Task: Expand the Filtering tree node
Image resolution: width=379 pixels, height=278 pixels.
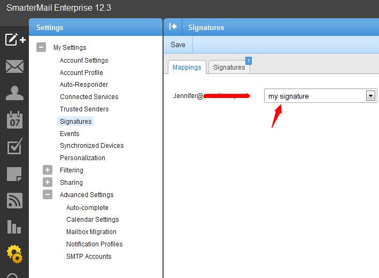Action: [48, 170]
